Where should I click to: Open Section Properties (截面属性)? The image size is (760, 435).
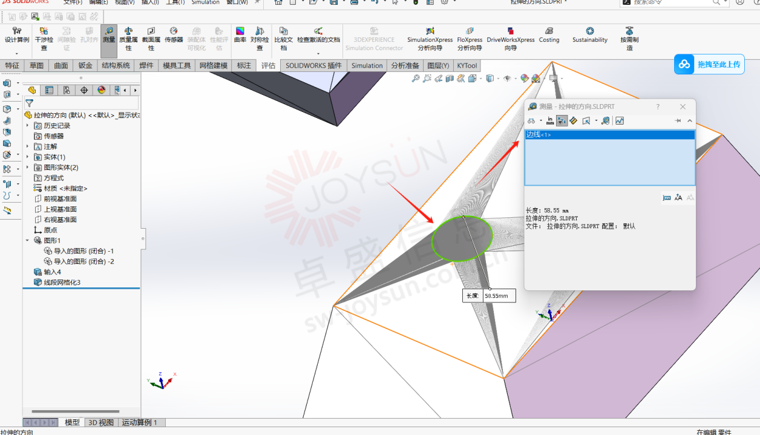(x=151, y=39)
